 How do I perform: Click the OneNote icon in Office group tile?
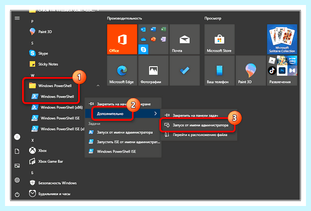click(x=164, y=40)
